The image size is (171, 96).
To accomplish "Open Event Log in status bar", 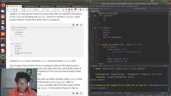I will coord(165,93).
